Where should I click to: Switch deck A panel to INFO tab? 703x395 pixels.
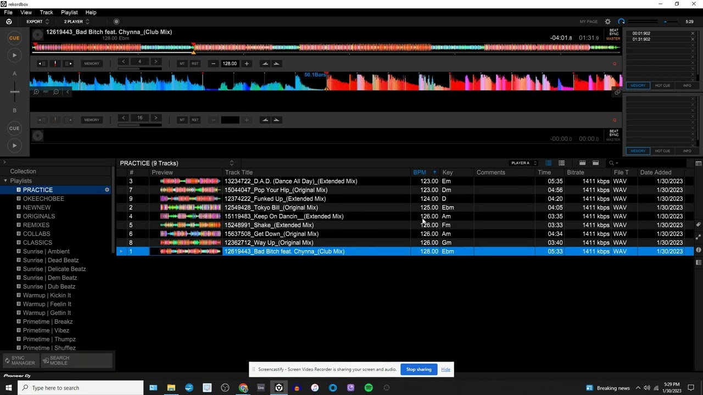tap(687, 86)
